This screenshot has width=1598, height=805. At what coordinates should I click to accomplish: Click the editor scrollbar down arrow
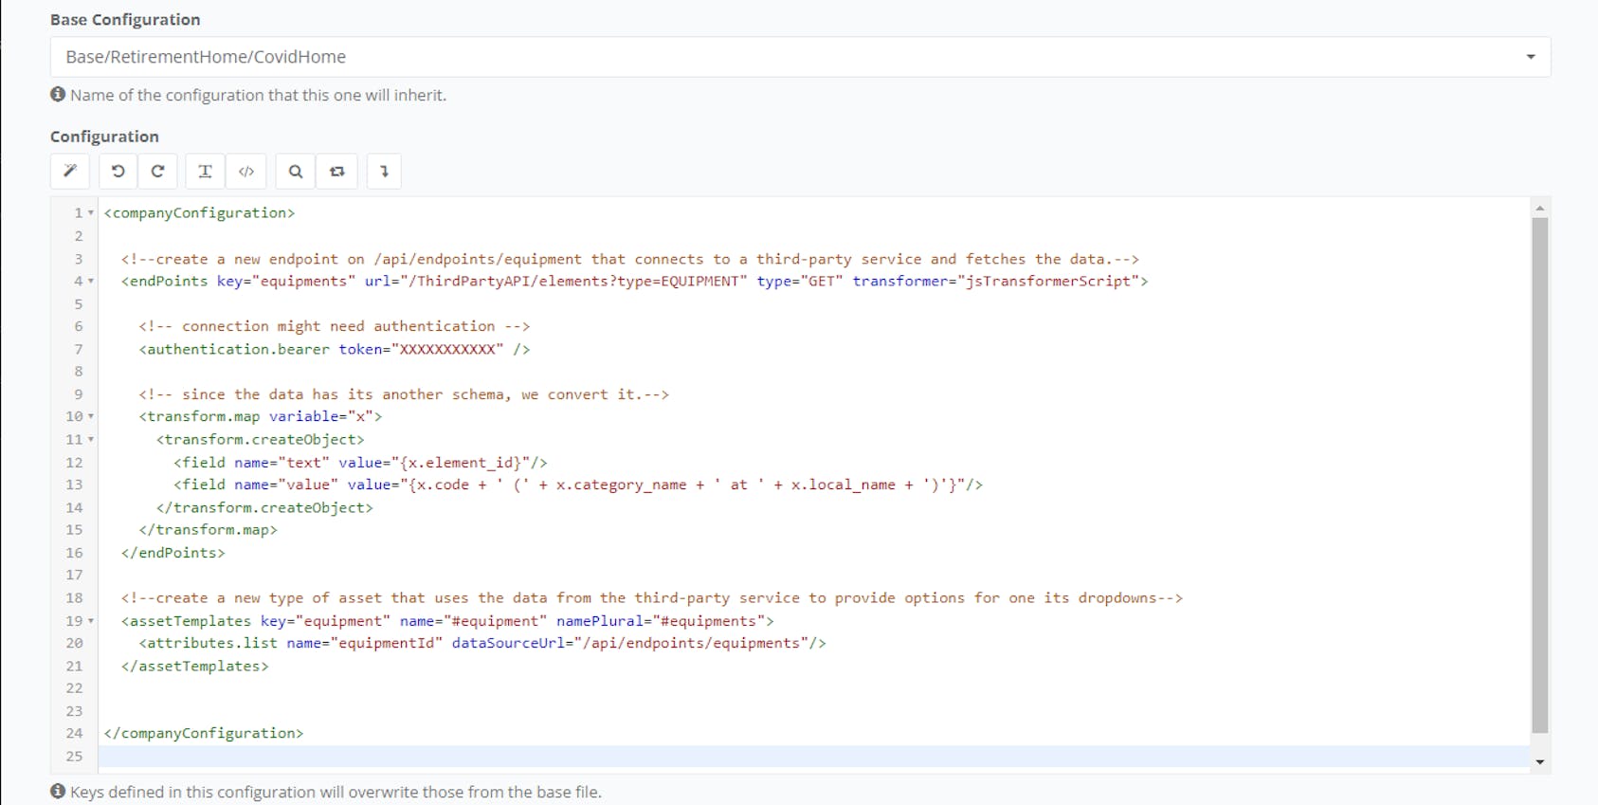click(x=1540, y=762)
